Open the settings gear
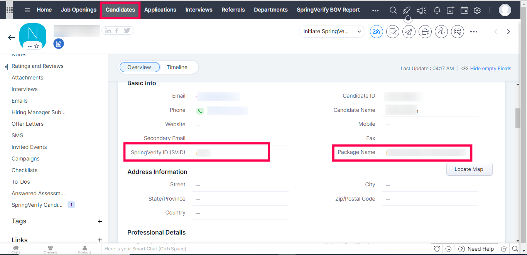Image resolution: width=527 pixels, height=255 pixels. [x=477, y=10]
